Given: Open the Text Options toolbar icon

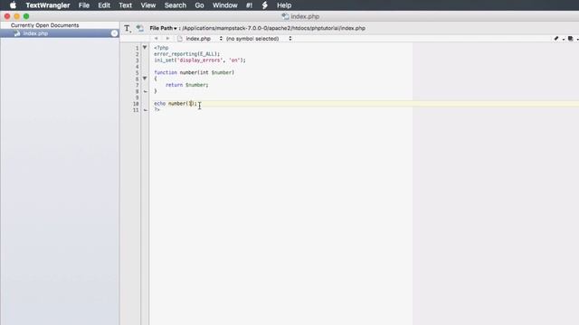Looking at the screenshot, I should pos(128,28).
